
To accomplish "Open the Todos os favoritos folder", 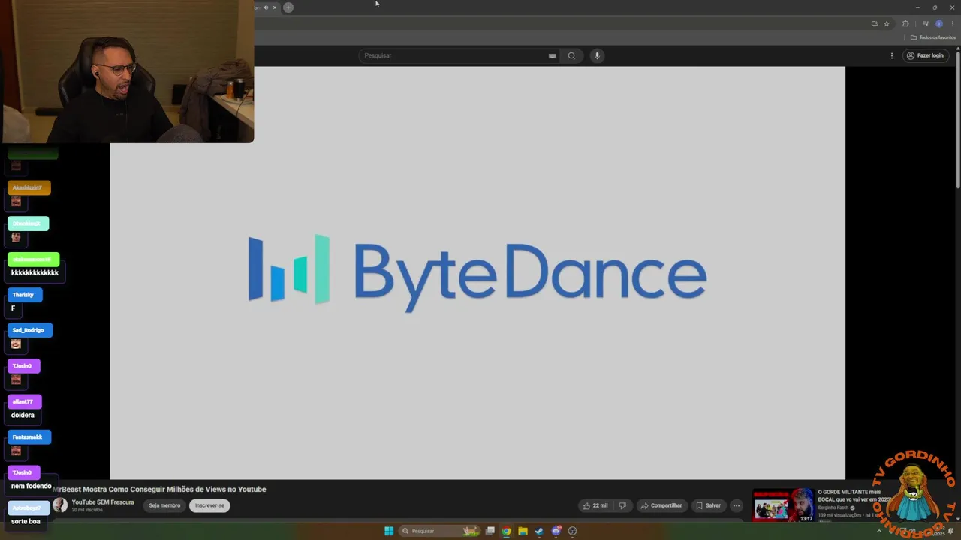I will pyautogui.click(x=933, y=37).
